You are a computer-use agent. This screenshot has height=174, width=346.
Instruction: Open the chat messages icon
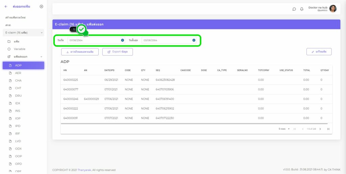[x=294, y=9]
